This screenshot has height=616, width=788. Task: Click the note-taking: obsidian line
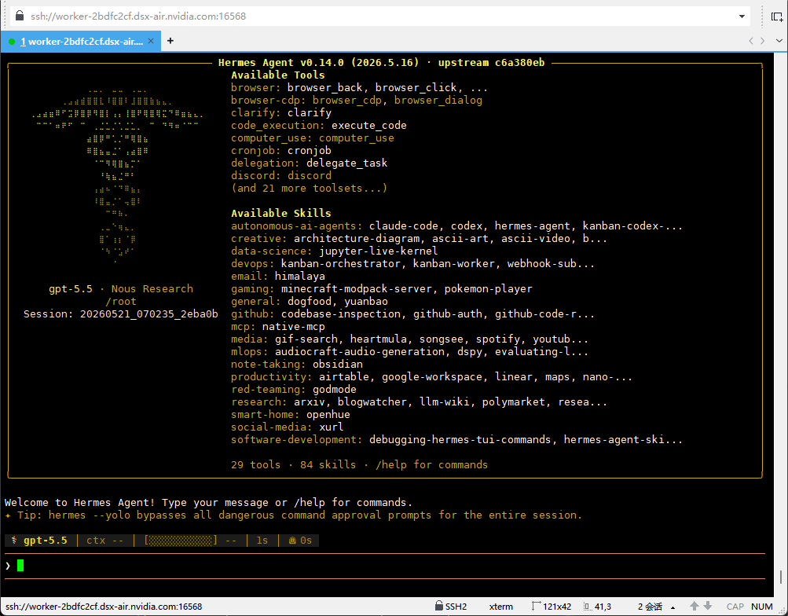click(x=296, y=364)
